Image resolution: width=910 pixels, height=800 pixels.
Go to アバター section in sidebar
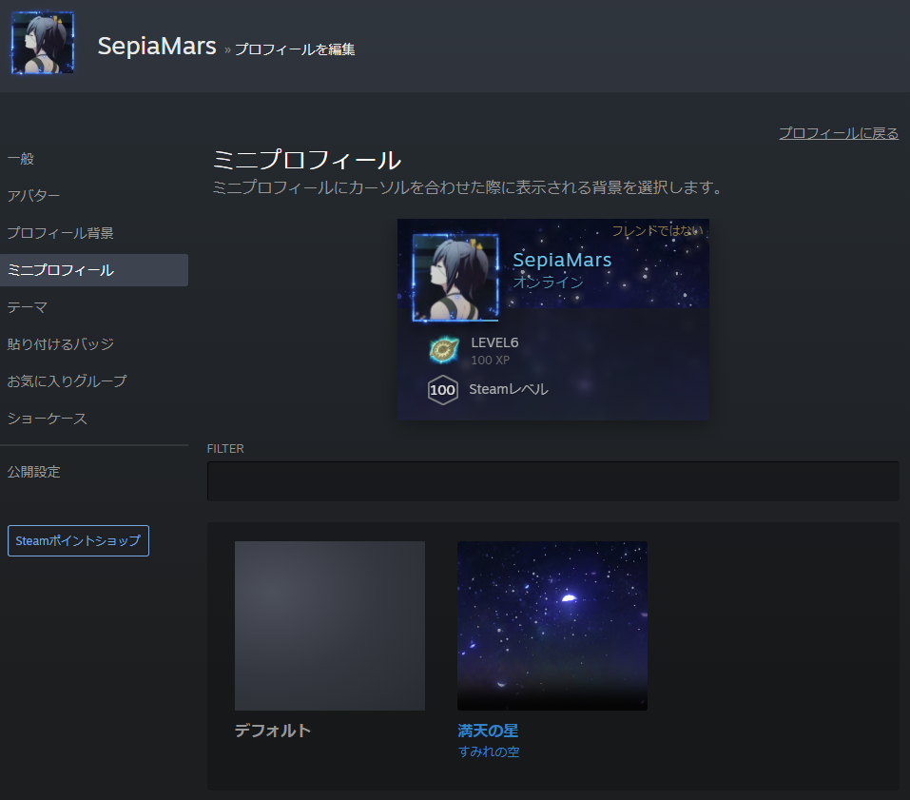coord(33,196)
